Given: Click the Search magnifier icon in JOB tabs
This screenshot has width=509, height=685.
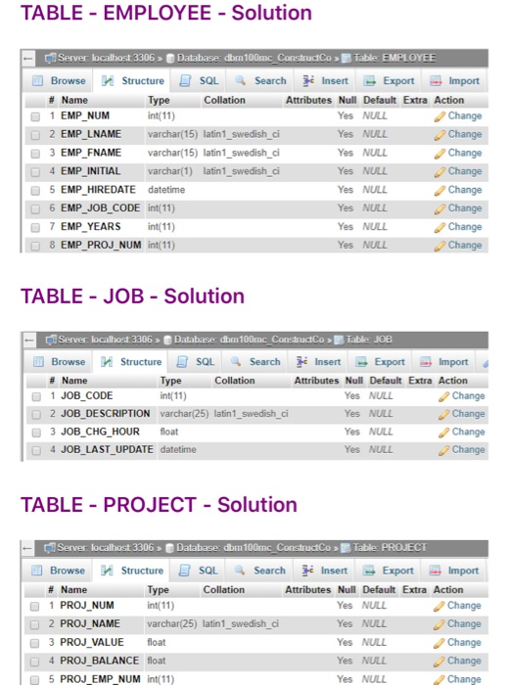Looking at the screenshot, I should click(x=236, y=362).
